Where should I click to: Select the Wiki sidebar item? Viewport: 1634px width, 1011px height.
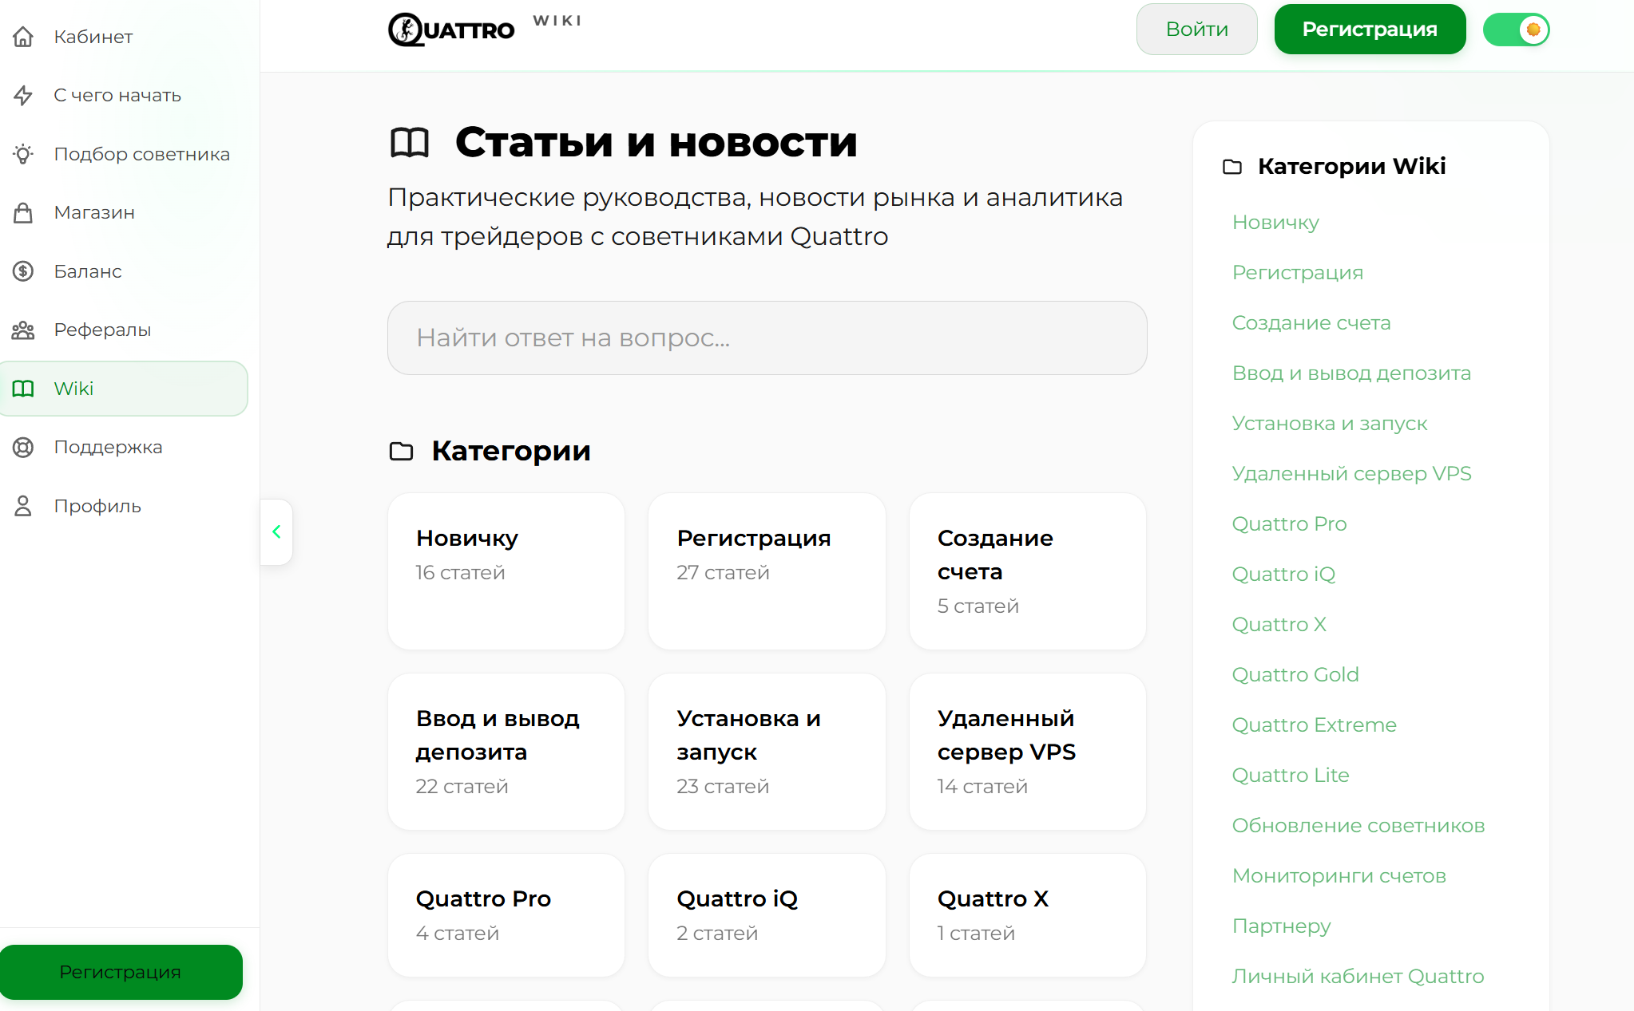click(124, 389)
